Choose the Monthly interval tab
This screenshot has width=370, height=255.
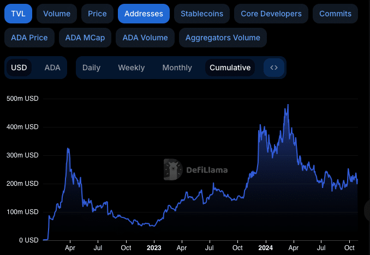point(177,68)
